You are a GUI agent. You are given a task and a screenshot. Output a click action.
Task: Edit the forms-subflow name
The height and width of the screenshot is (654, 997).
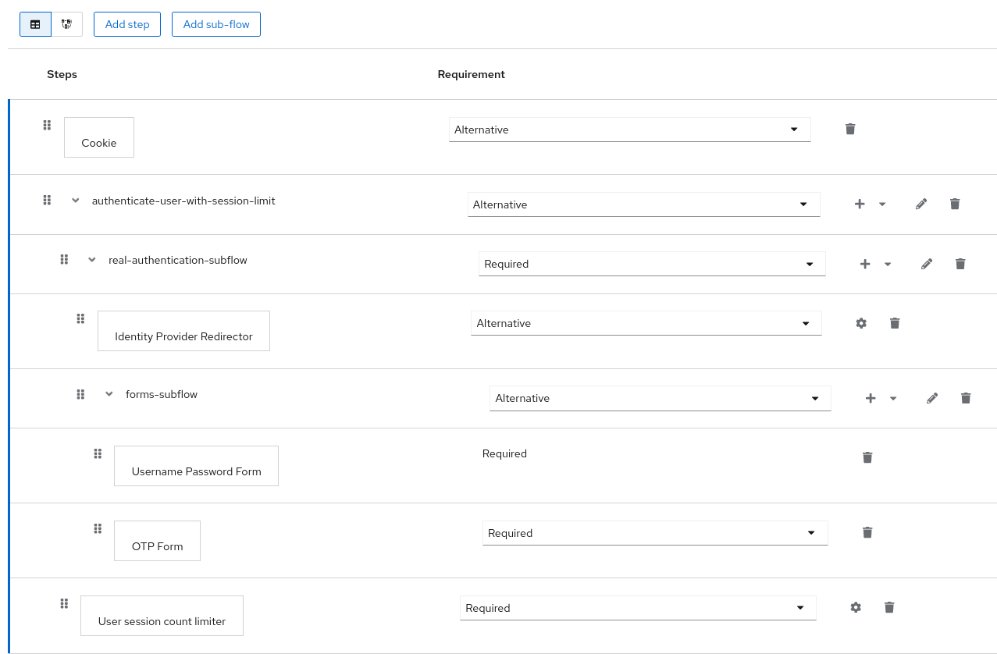[932, 398]
